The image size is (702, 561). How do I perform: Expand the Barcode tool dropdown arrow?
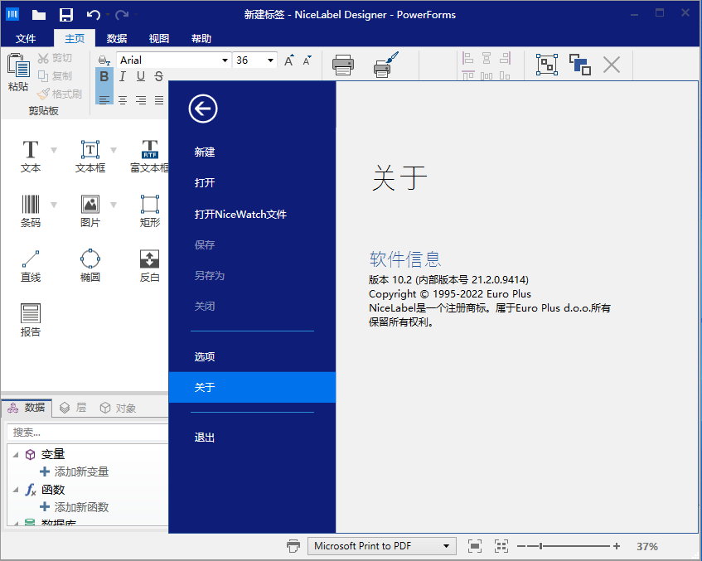[x=54, y=205]
